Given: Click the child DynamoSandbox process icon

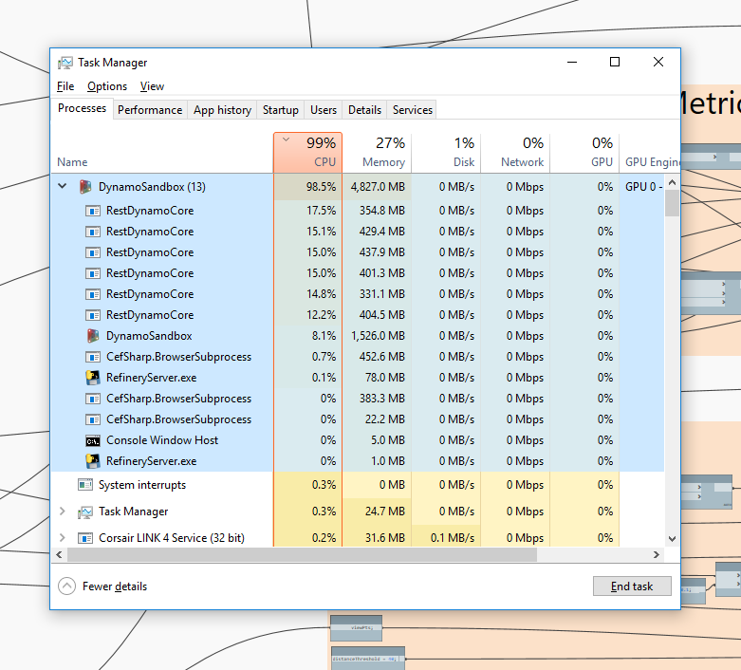Looking at the screenshot, I should tap(93, 336).
